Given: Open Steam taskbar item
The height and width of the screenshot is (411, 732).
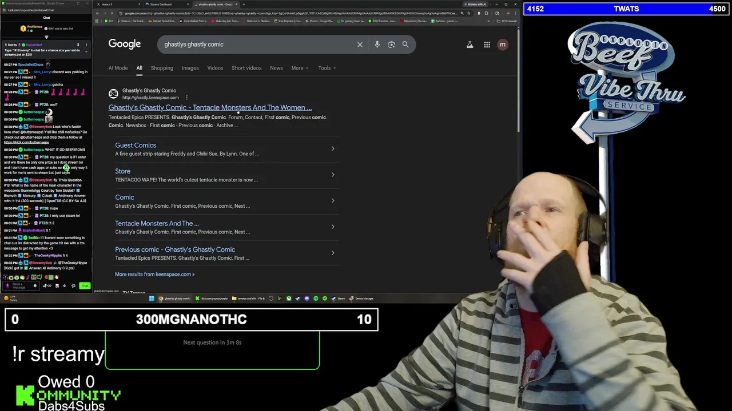Looking at the screenshot, I should click(x=337, y=299).
